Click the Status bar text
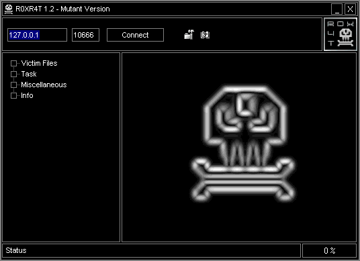 (x=16, y=250)
